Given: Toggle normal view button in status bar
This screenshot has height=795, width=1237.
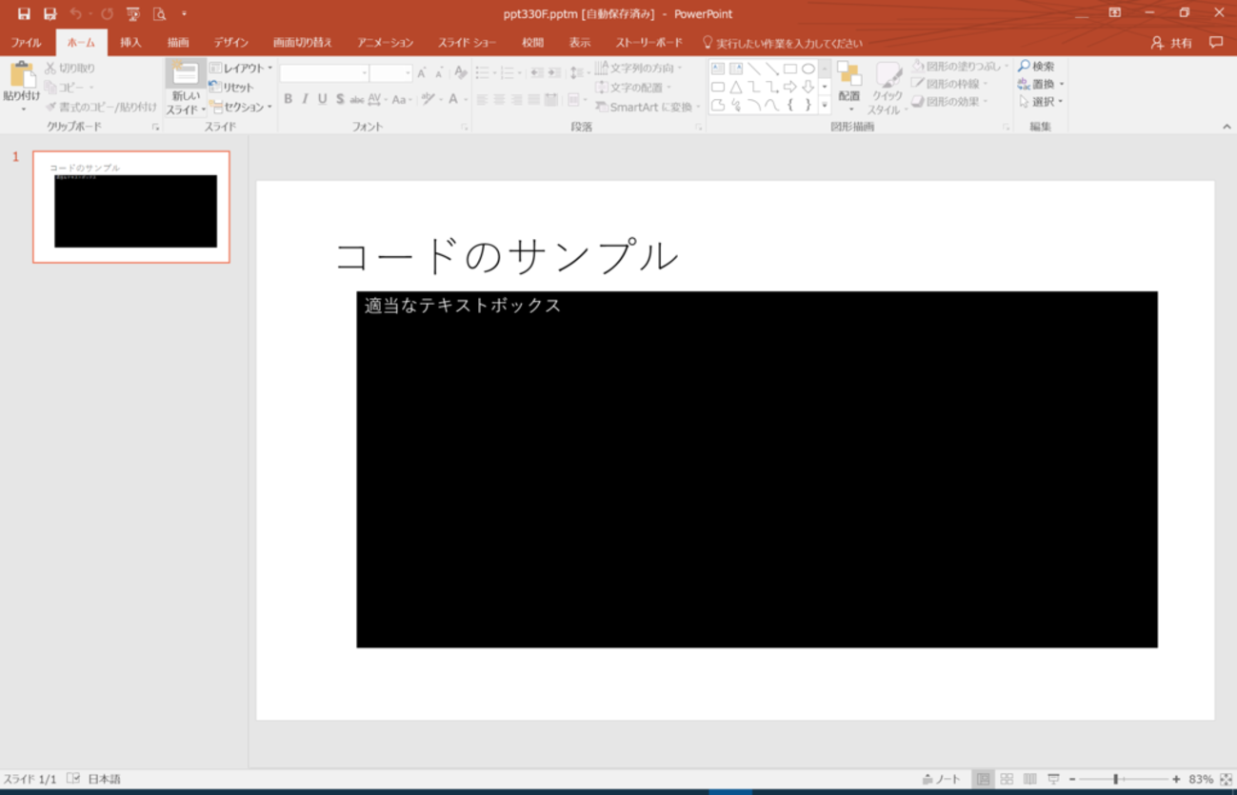Looking at the screenshot, I should pyautogui.click(x=983, y=779).
